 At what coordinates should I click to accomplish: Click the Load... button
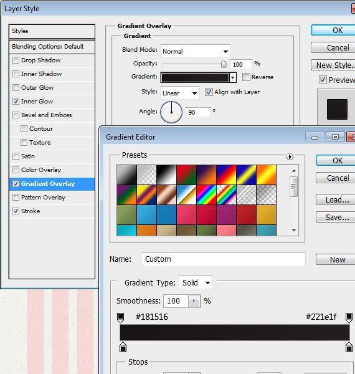pos(336,200)
